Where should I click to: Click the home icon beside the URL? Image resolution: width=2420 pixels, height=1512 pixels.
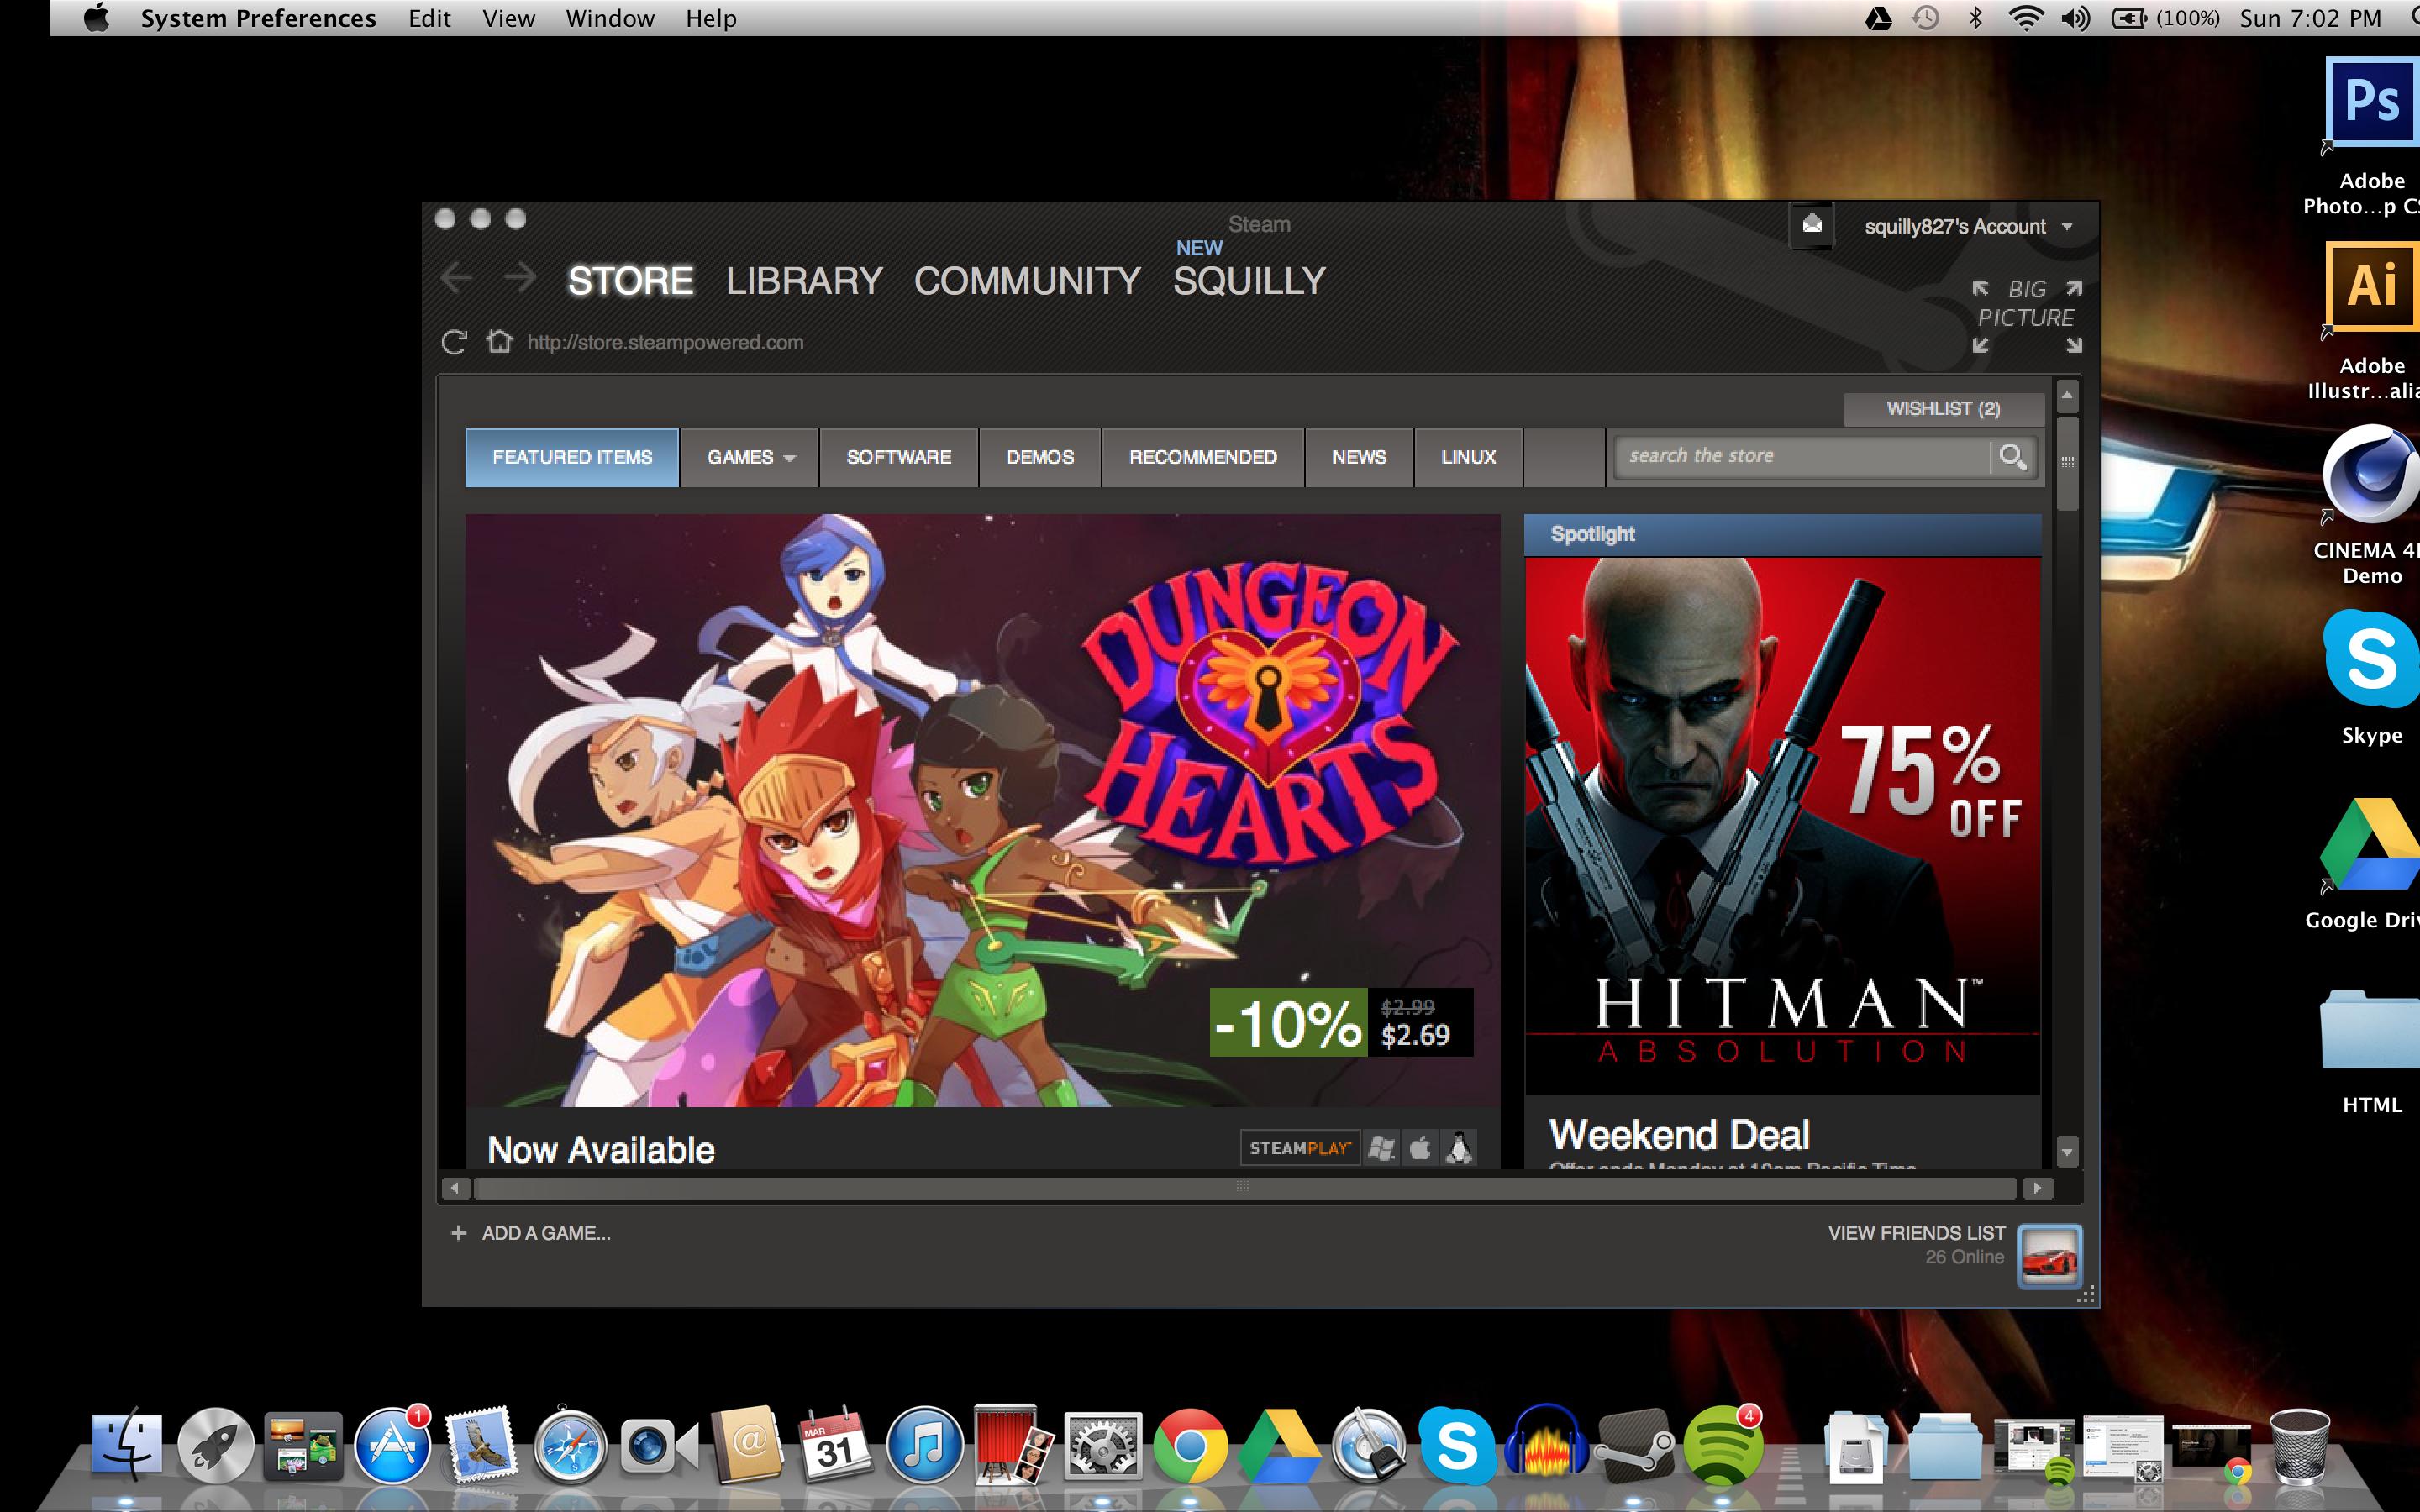coord(499,342)
